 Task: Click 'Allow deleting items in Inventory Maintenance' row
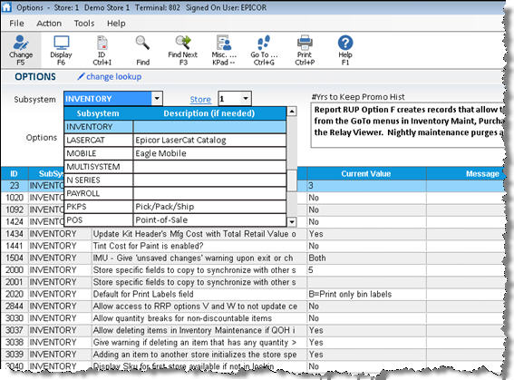[x=252, y=330]
